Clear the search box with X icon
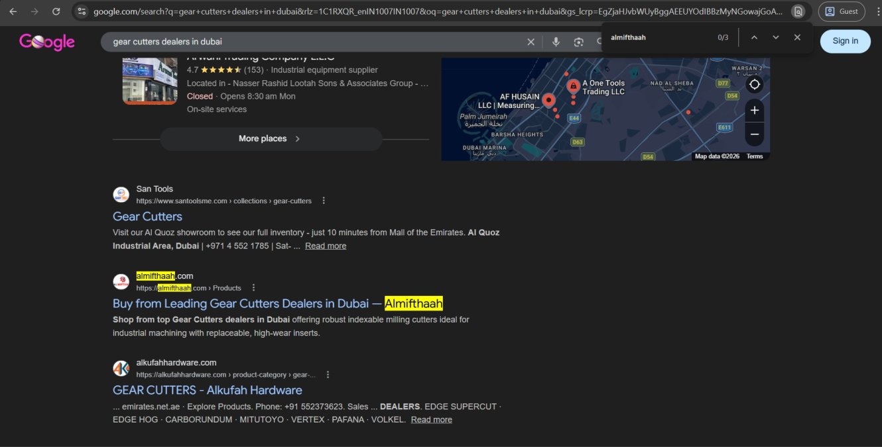The image size is (882, 447). (x=531, y=42)
